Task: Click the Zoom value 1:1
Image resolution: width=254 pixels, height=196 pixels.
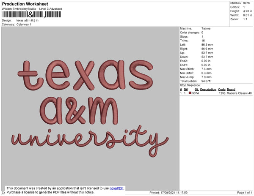Action: (x=245, y=19)
